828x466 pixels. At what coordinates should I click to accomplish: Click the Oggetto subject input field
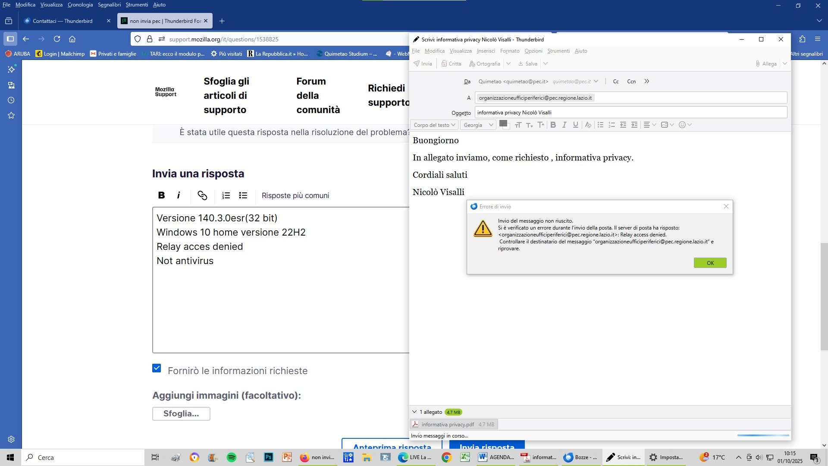(630, 112)
